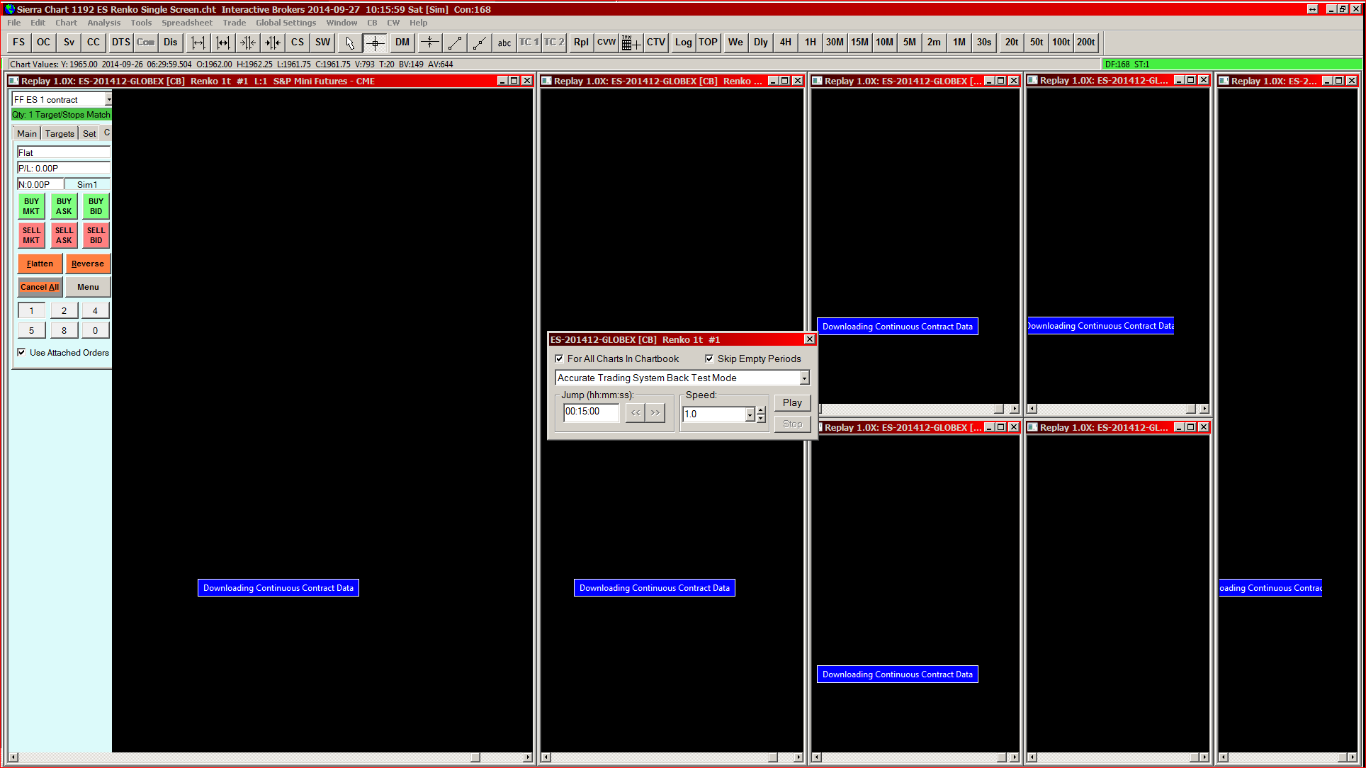This screenshot has width=1366, height=768.
Task: Click the calculator plus toolbar icon
Action: 630,43
